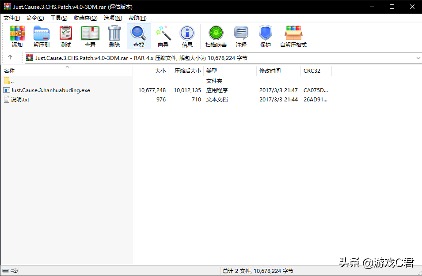This screenshot has height=276, width=422.
Task: Select Just.Cause.3.hanhuabuding.exe file
Action: 50,90
